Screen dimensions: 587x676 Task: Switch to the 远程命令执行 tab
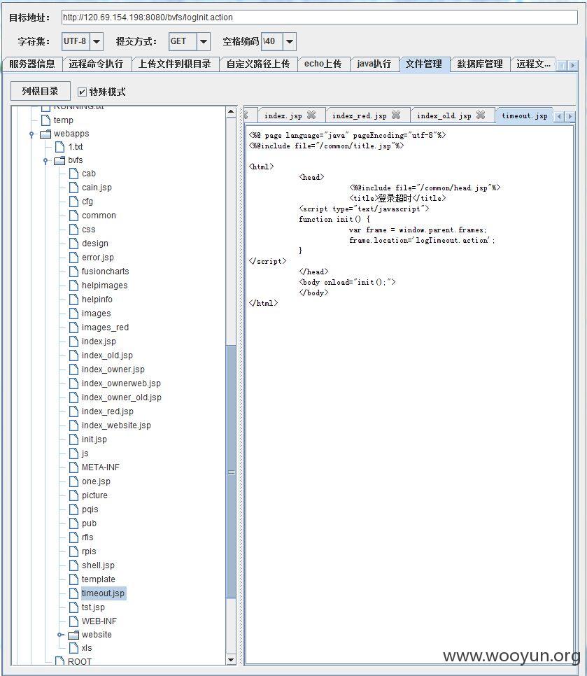point(96,64)
